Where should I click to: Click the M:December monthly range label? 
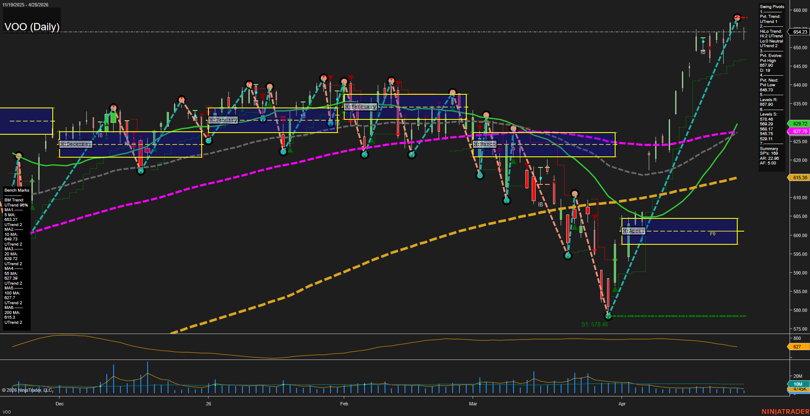point(76,144)
